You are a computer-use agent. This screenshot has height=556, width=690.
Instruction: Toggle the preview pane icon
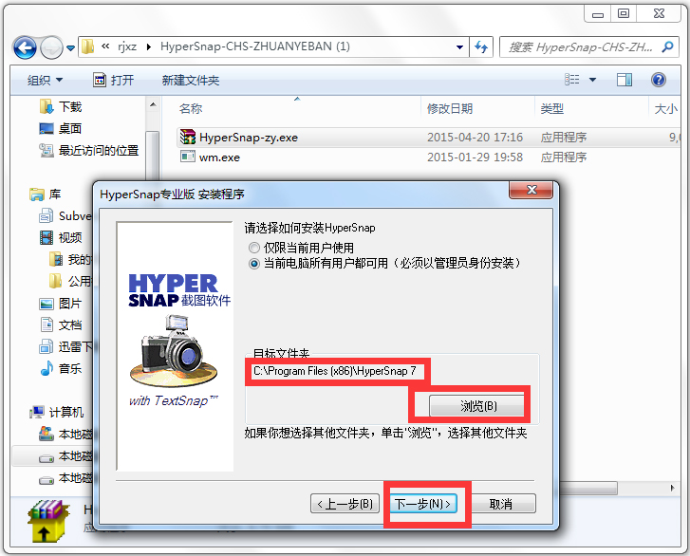(624, 80)
